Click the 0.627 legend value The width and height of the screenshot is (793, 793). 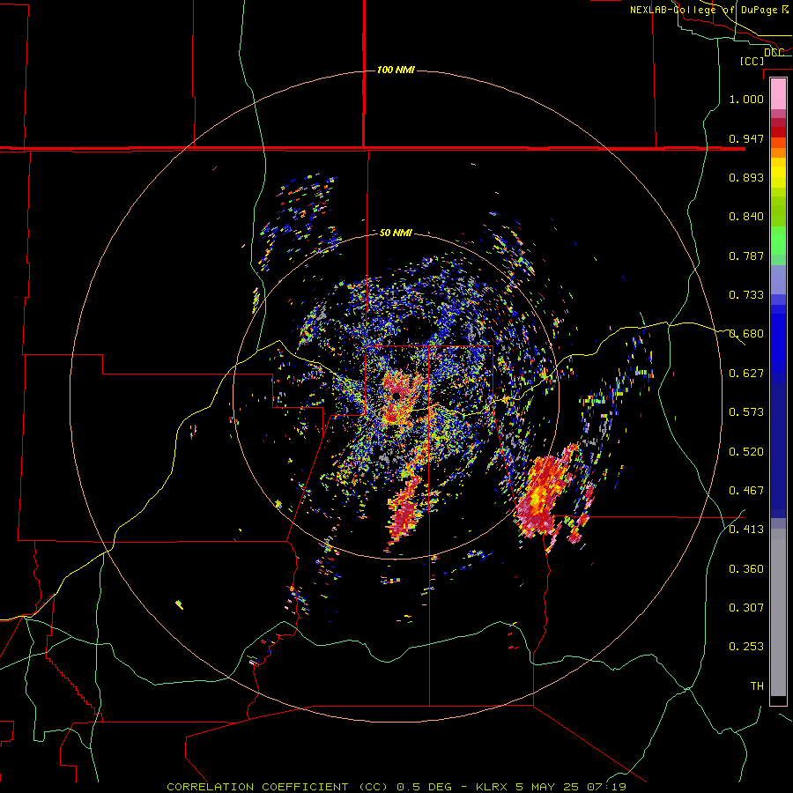coord(746,374)
